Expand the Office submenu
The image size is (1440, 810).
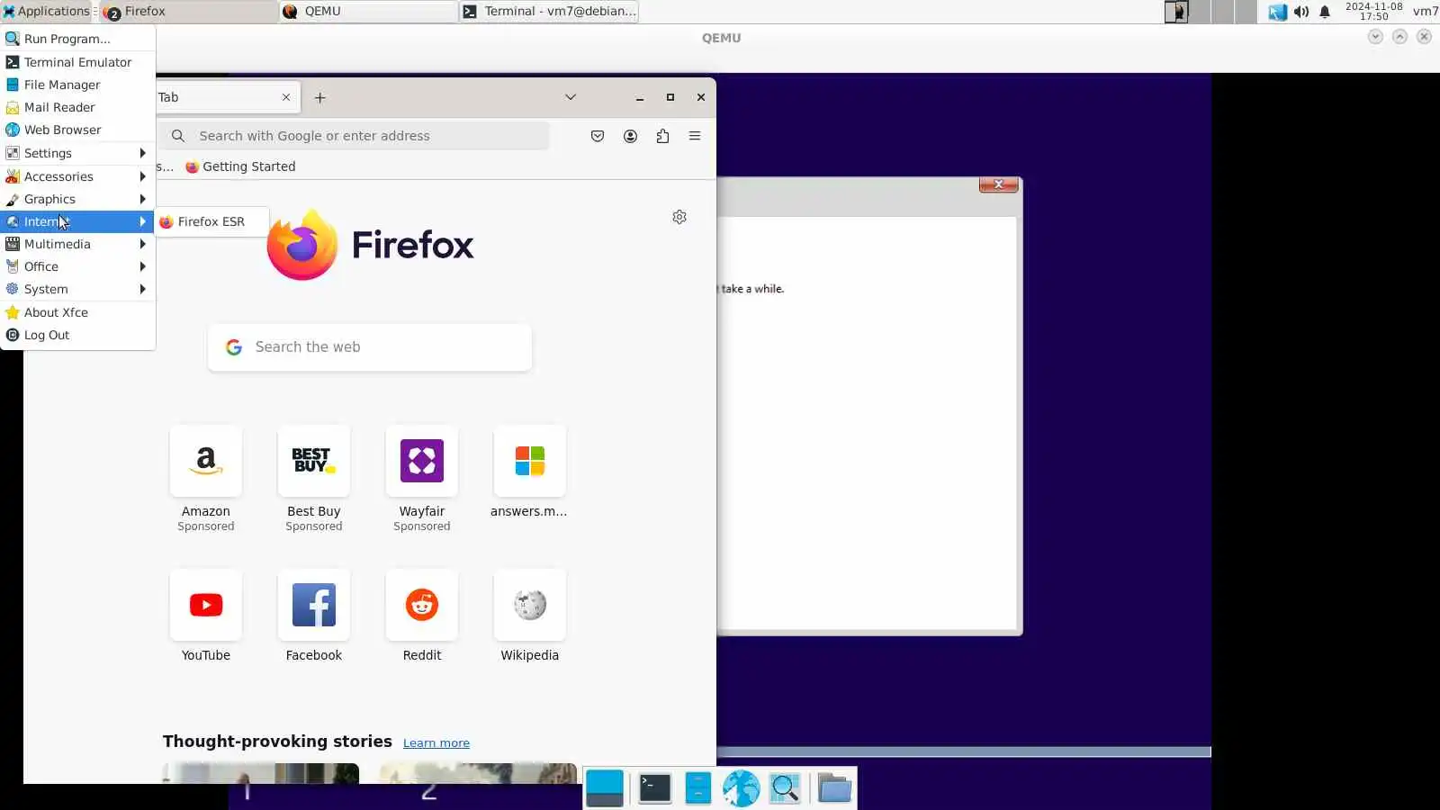(x=77, y=266)
